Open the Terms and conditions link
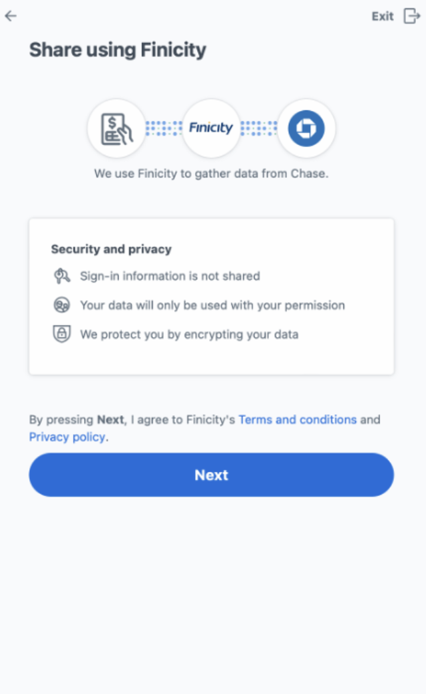The height and width of the screenshot is (694, 426). (x=298, y=419)
